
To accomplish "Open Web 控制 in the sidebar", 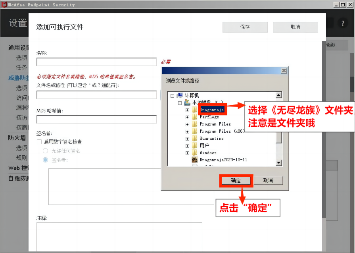I will (x=19, y=168).
